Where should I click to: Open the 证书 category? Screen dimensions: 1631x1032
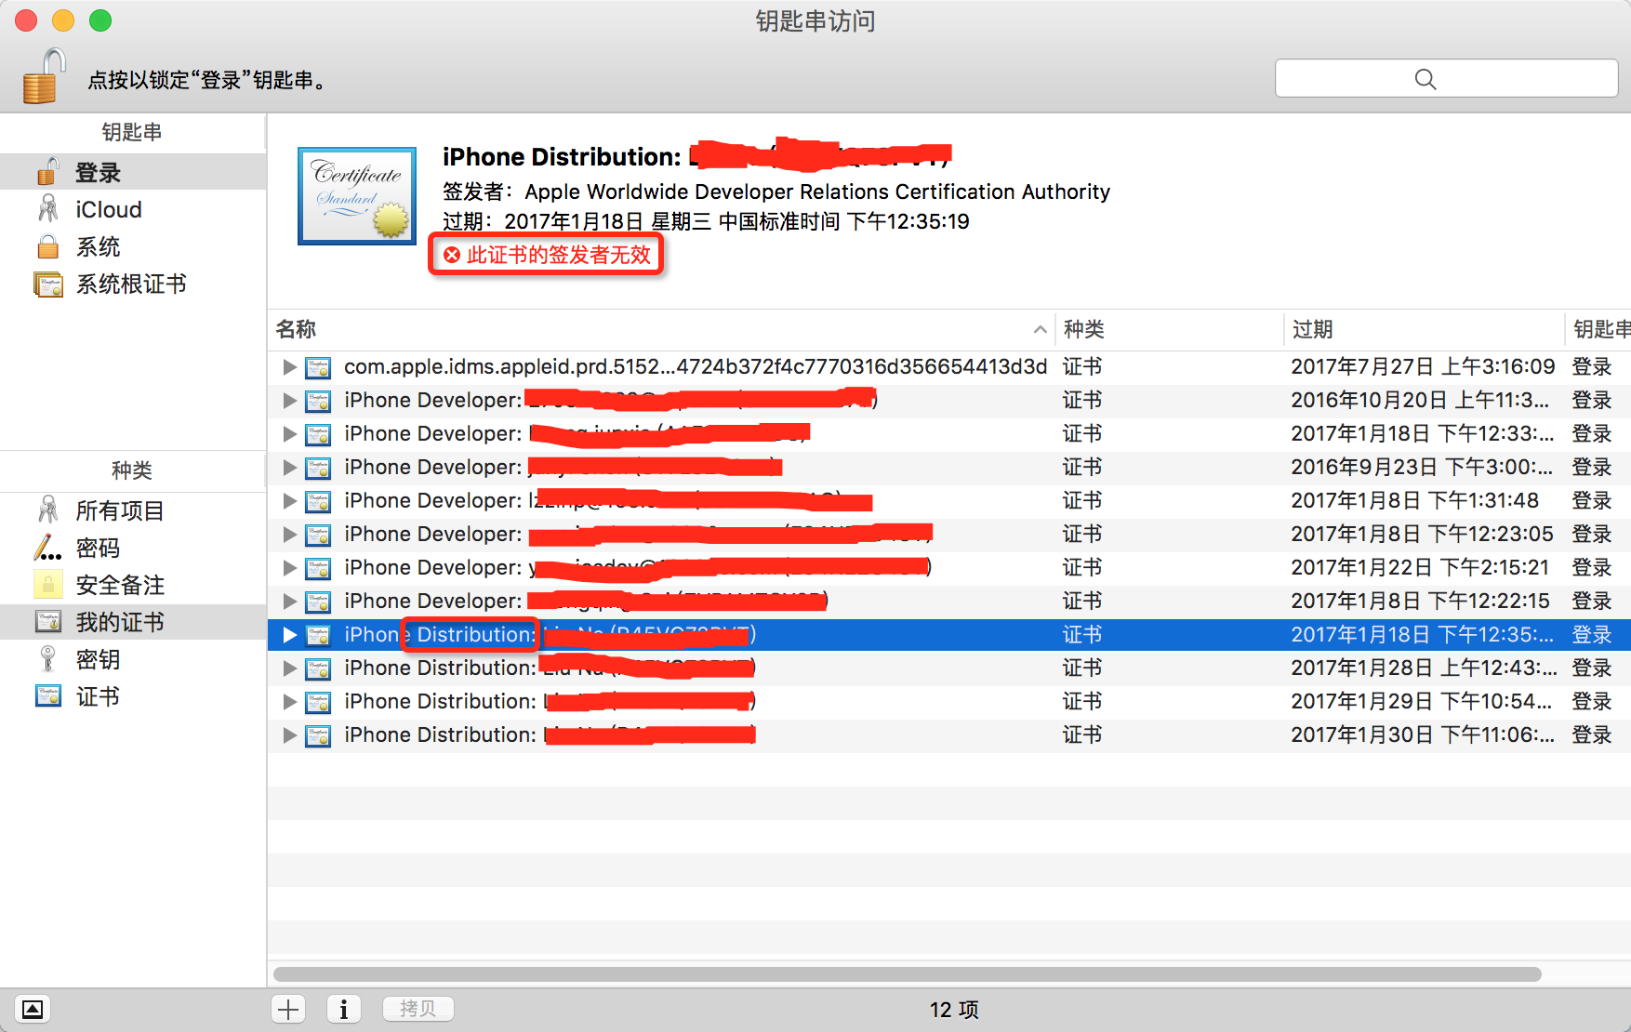coord(133,696)
